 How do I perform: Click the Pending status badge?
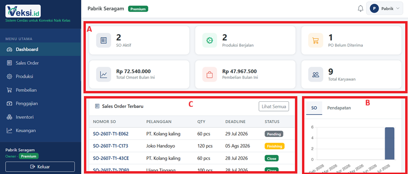click(274, 134)
